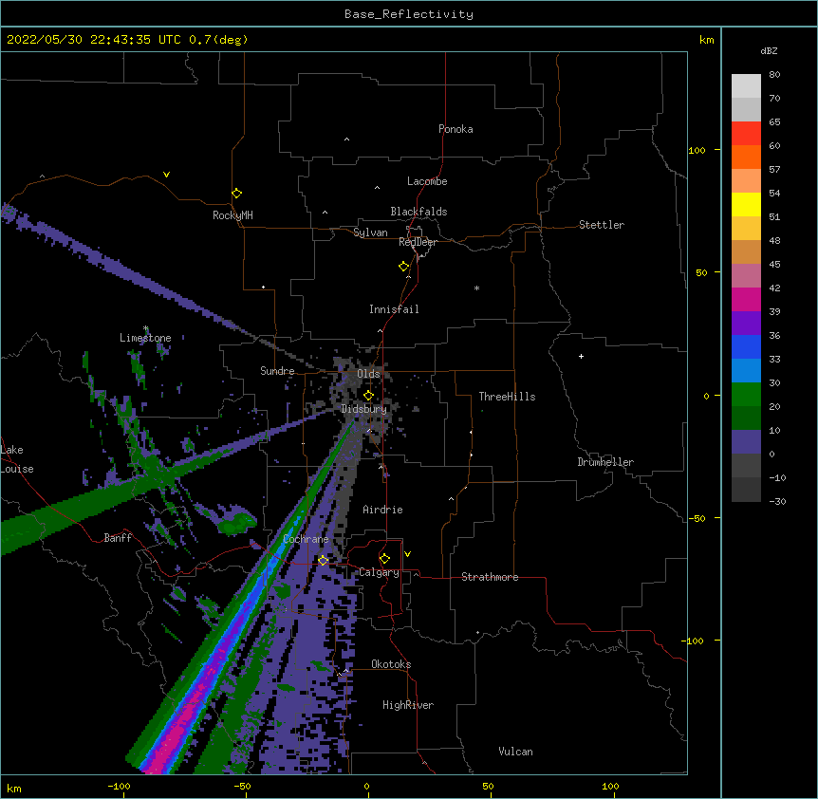Click the Ponoka city label
This screenshot has width=818, height=799.
pos(455,129)
